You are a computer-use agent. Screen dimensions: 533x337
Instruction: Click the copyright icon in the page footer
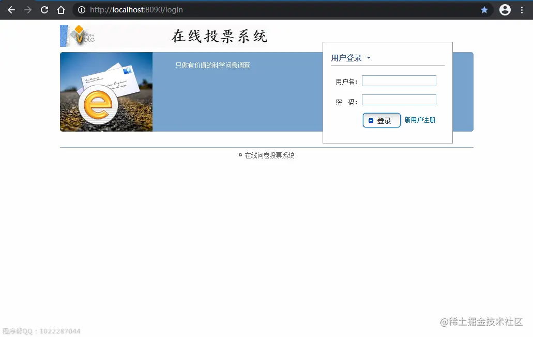[x=239, y=154]
